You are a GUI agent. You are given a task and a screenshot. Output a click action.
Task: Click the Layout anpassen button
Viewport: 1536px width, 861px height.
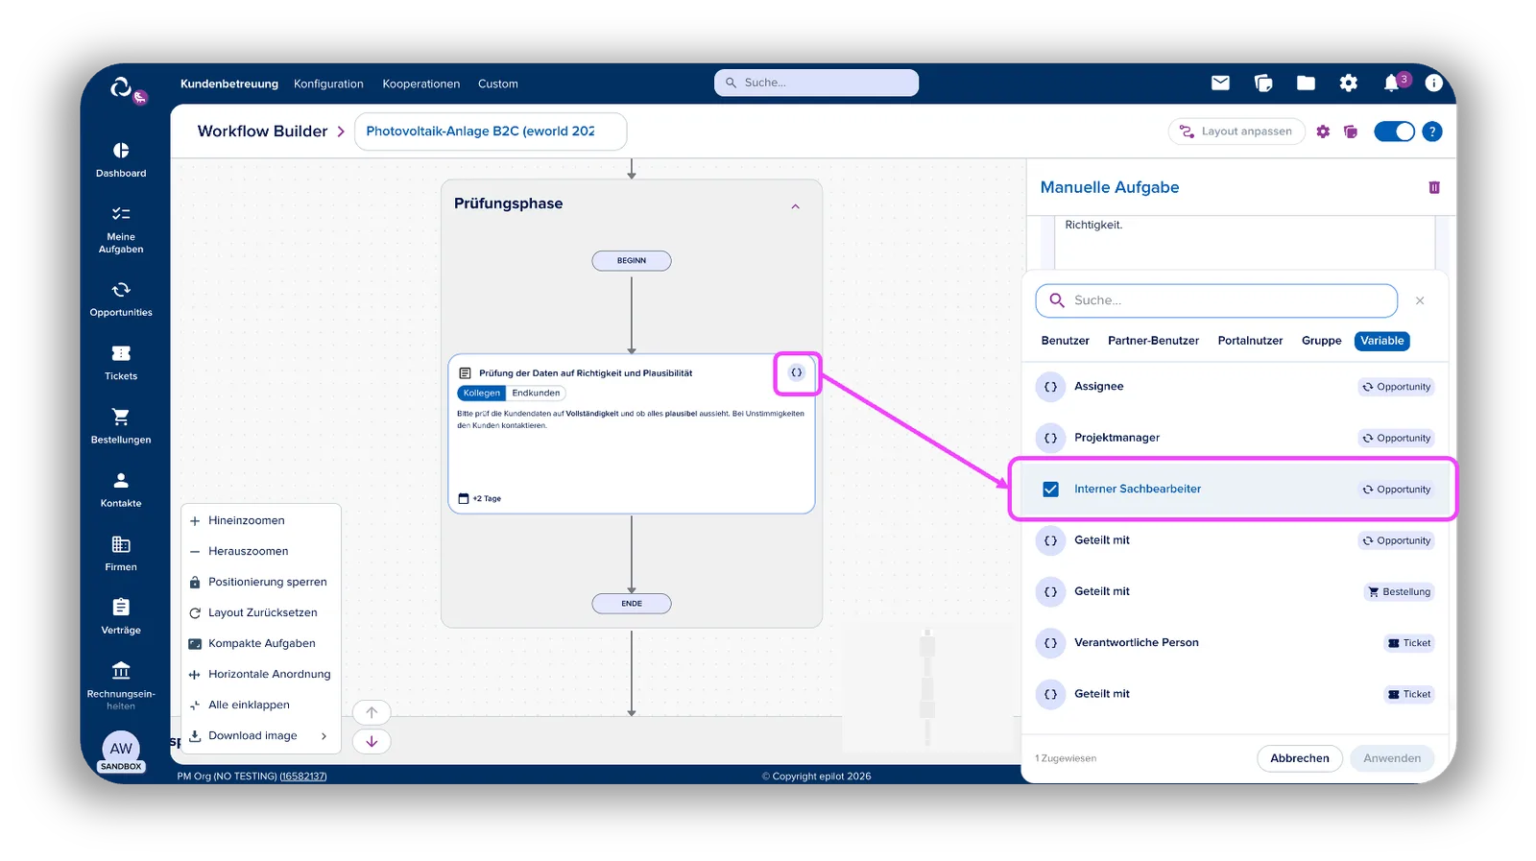coord(1236,132)
